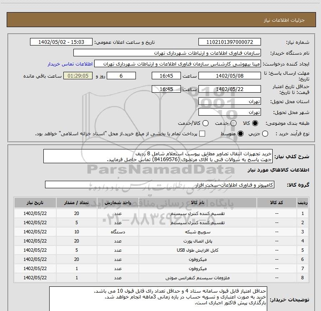
Task: Click the کد کالا column header
Action: [x=276, y=203]
